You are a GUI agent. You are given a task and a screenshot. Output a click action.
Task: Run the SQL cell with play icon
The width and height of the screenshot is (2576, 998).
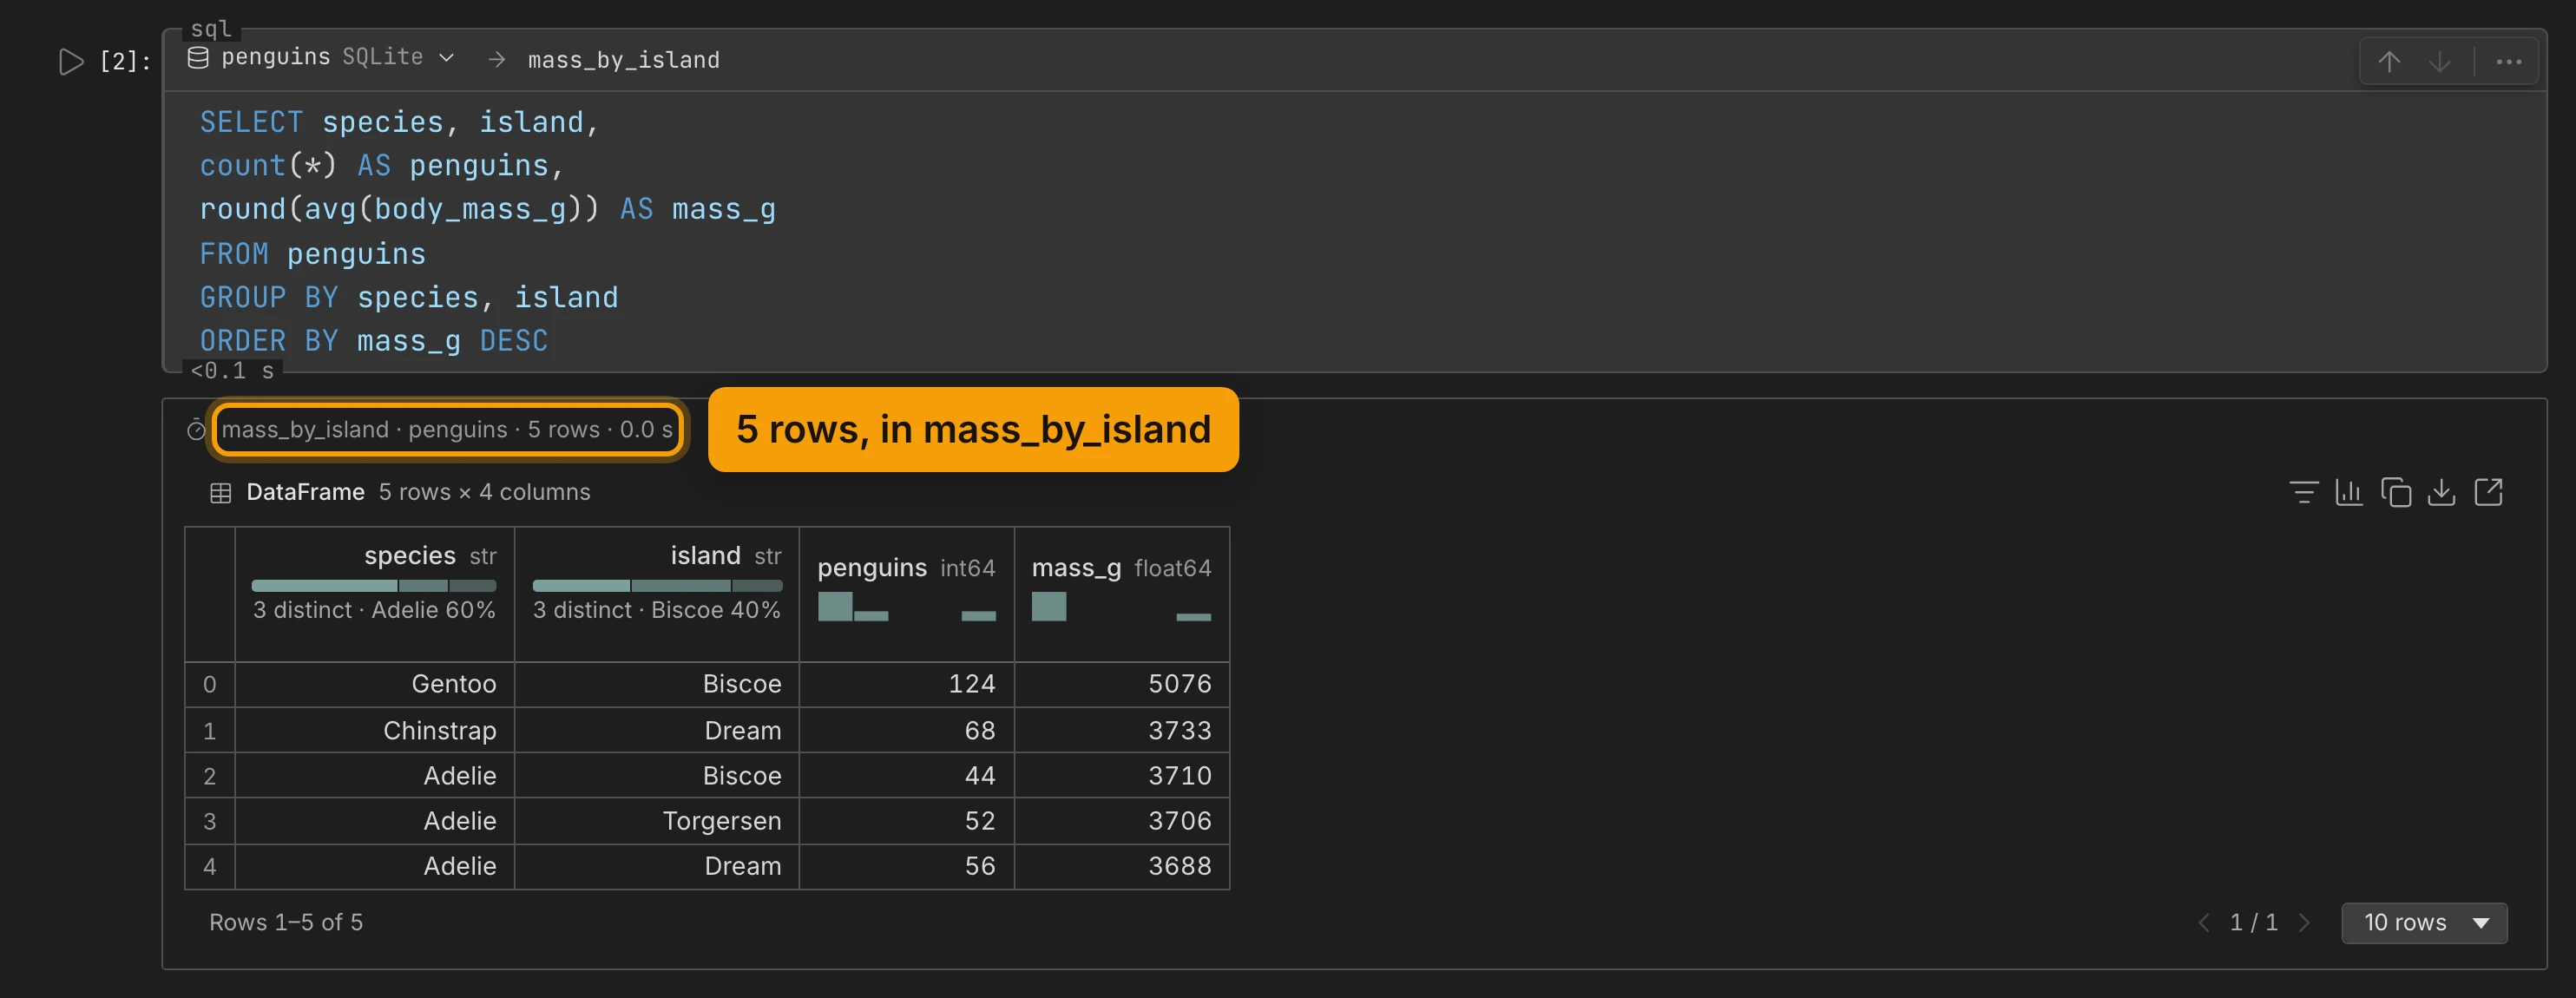pyautogui.click(x=70, y=62)
